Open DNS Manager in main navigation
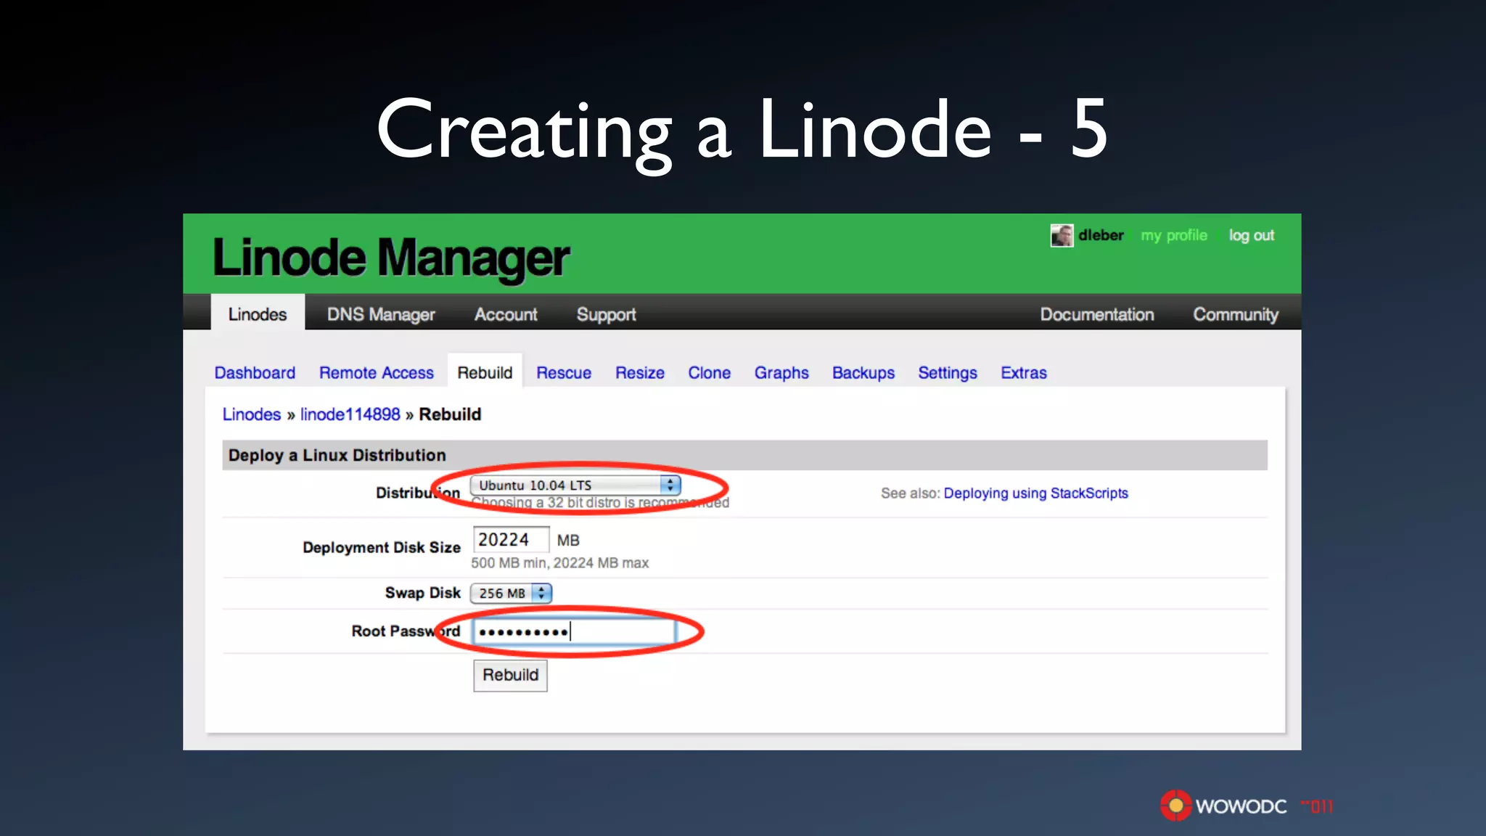Image resolution: width=1486 pixels, height=836 pixels. point(380,314)
